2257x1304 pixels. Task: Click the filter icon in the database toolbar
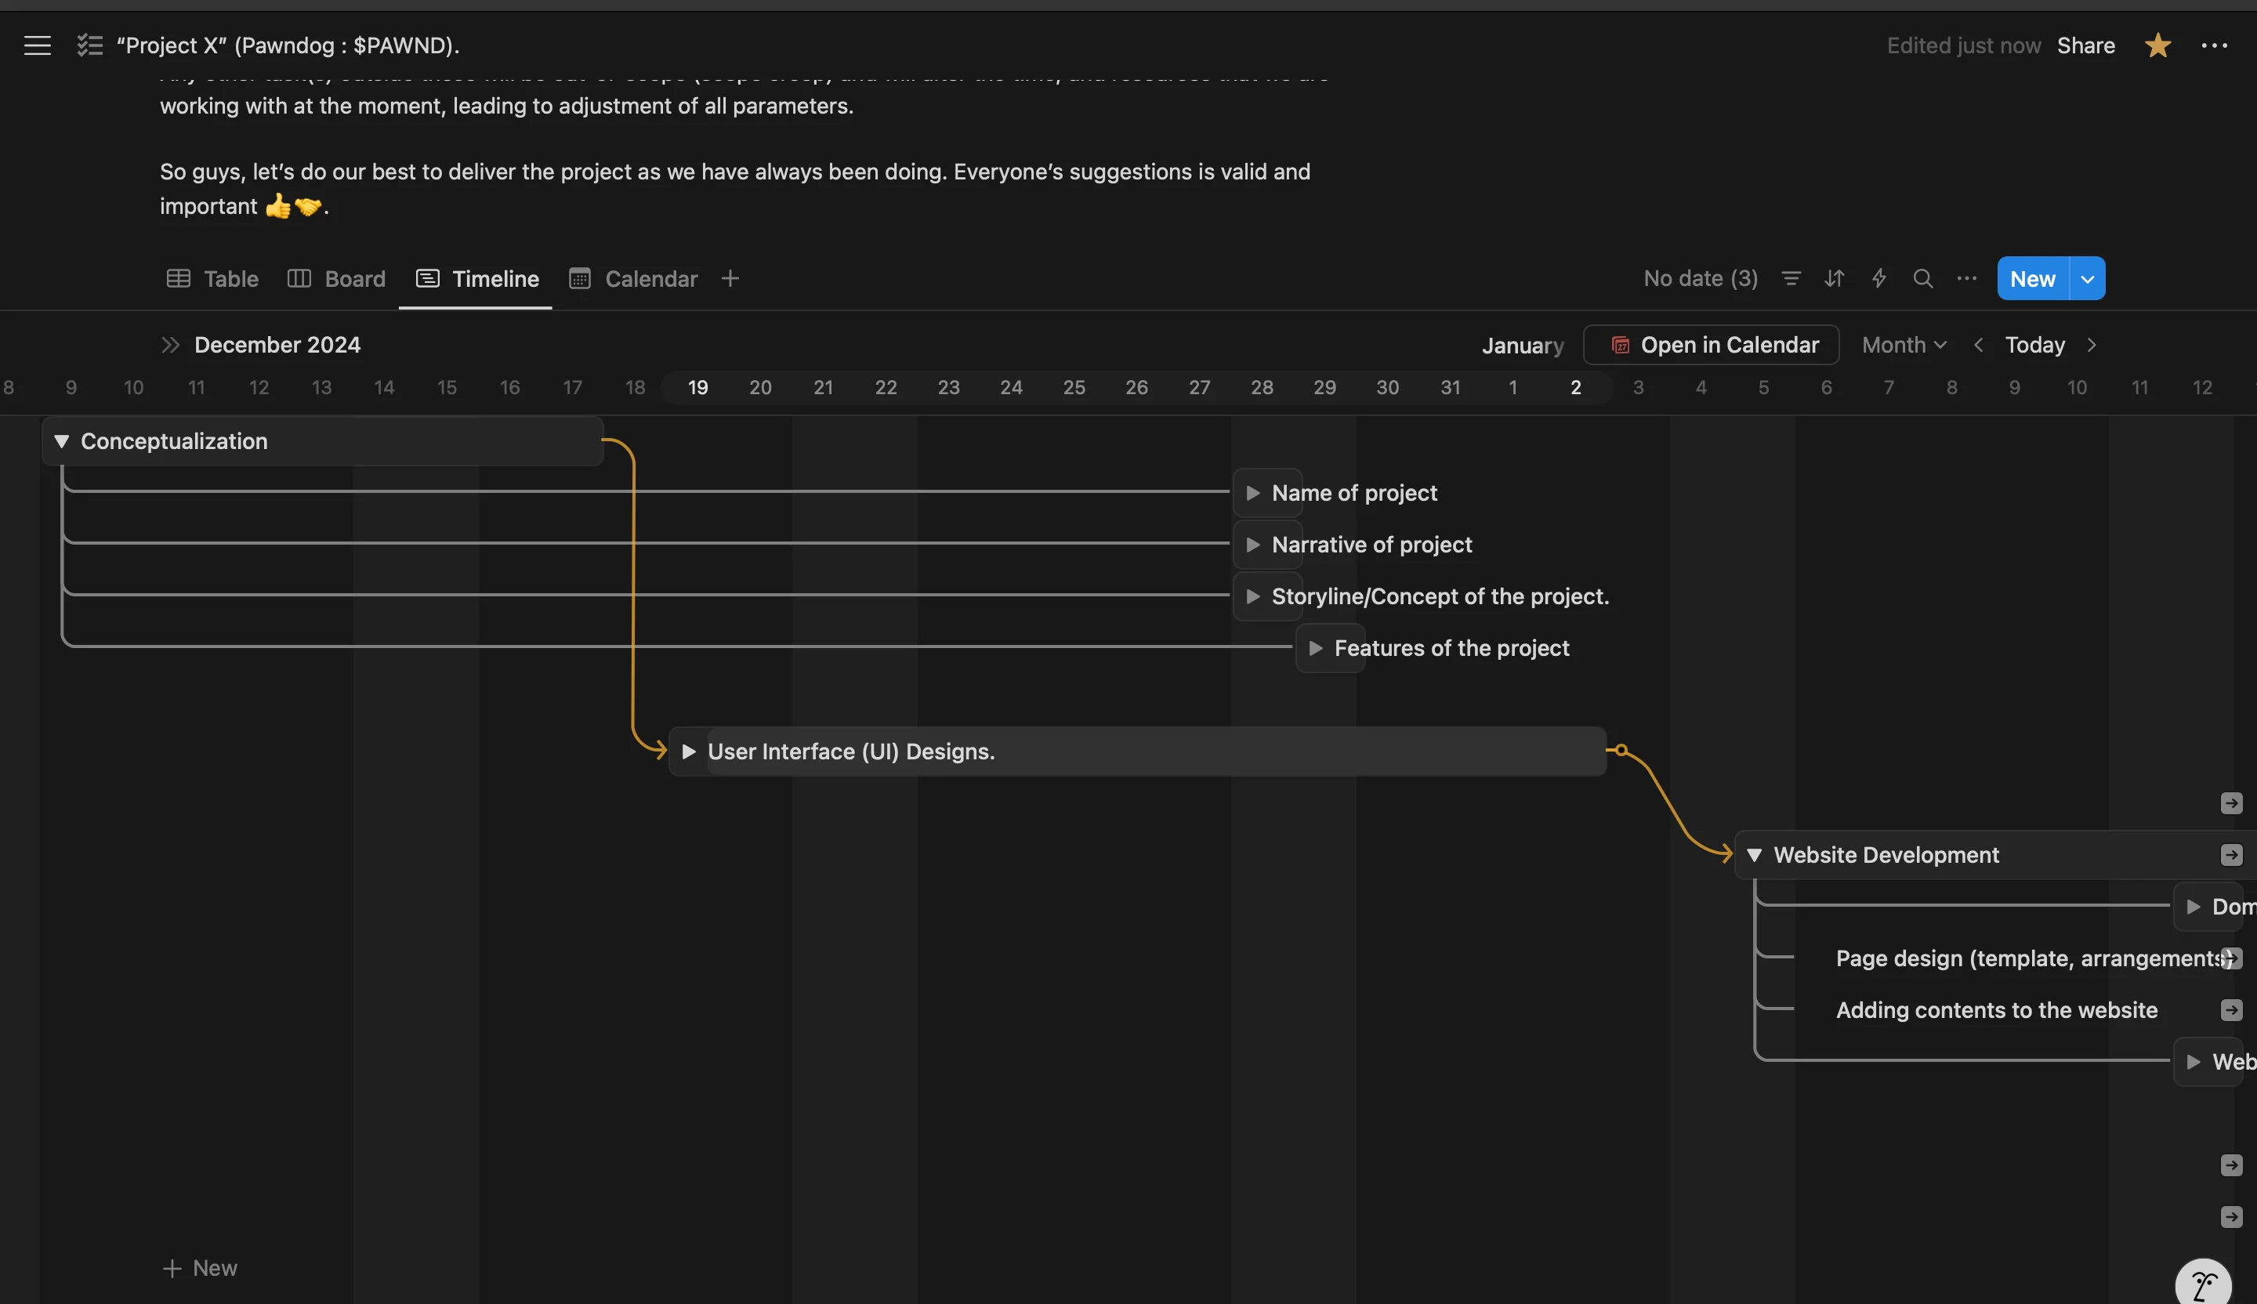click(x=1791, y=278)
